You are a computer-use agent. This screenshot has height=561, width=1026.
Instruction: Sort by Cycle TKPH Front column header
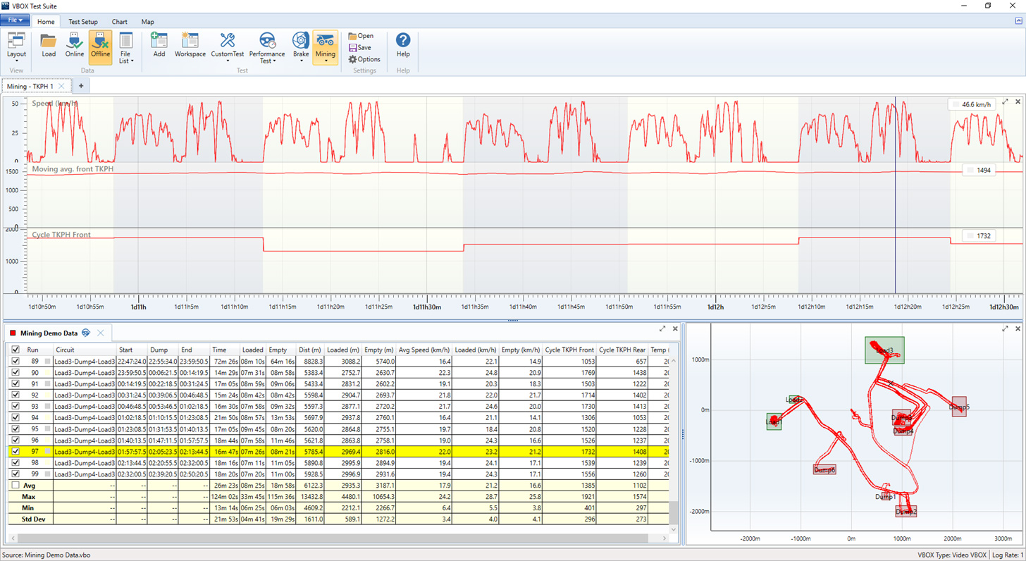pyautogui.click(x=569, y=350)
